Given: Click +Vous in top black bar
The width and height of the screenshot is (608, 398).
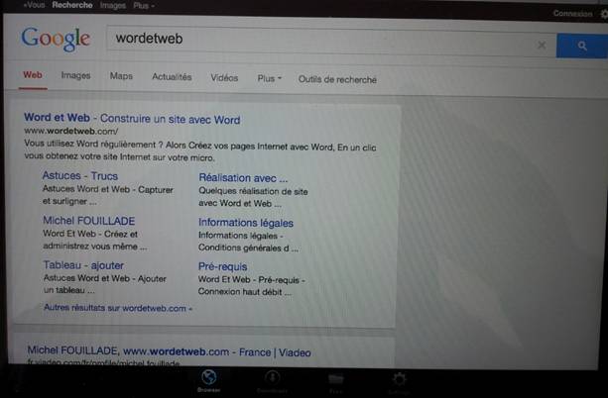Looking at the screenshot, I should coord(34,5).
